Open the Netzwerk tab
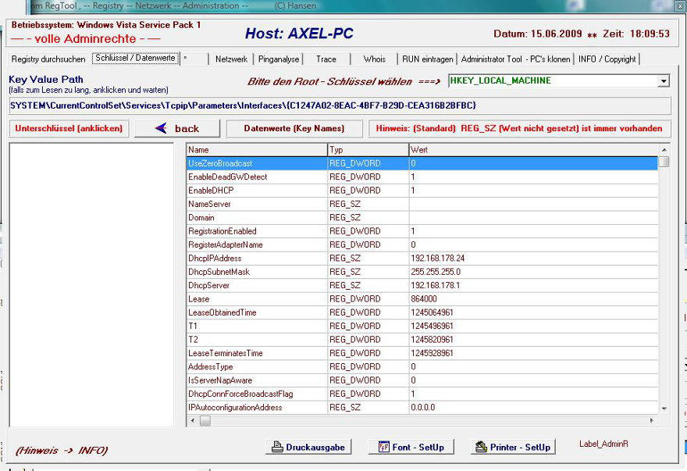This screenshot has height=471, width=687. 231,59
